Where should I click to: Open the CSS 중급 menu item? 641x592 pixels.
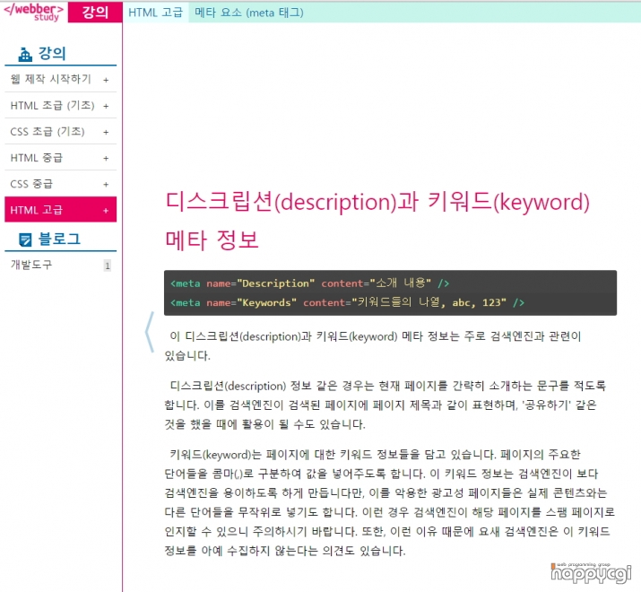[x=31, y=184]
